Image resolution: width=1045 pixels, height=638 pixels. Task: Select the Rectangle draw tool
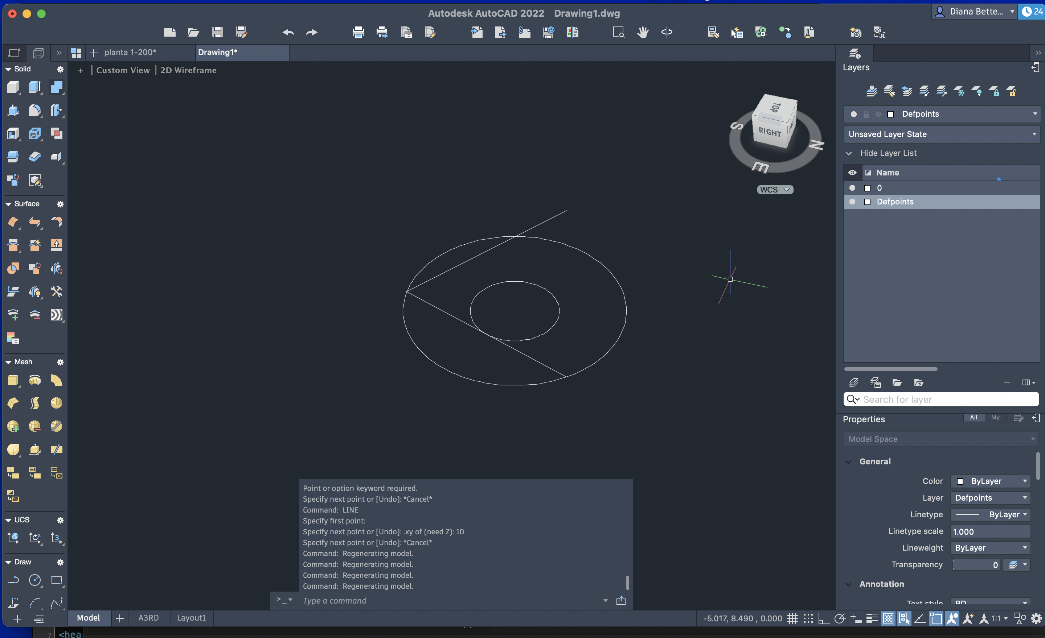click(56, 580)
